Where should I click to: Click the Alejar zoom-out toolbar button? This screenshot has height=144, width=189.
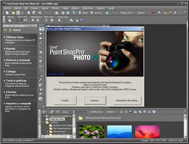(x=84, y=13)
